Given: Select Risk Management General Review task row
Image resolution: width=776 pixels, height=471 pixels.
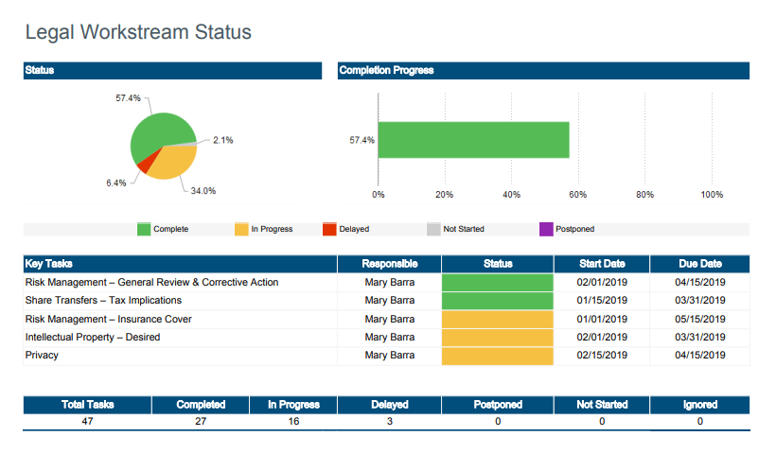Looking at the screenshot, I should tap(386, 283).
